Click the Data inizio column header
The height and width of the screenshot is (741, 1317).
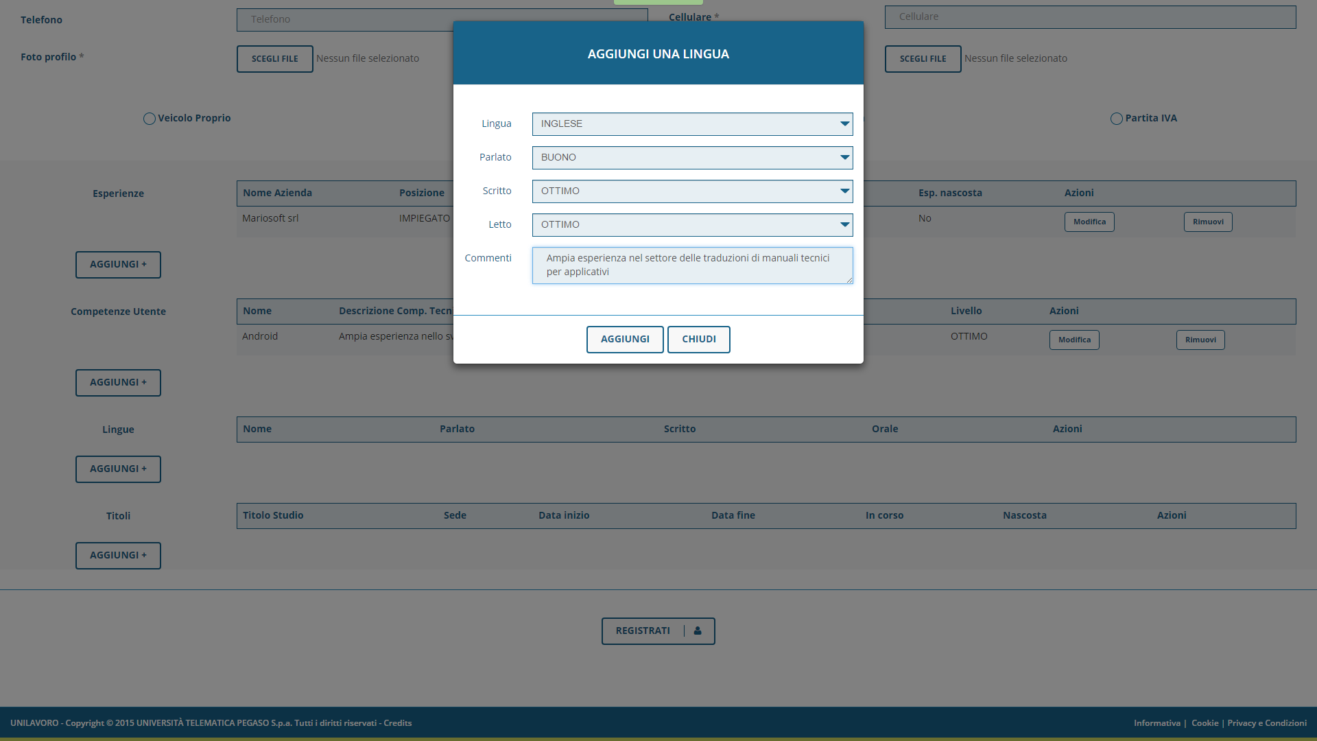tap(564, 515)
